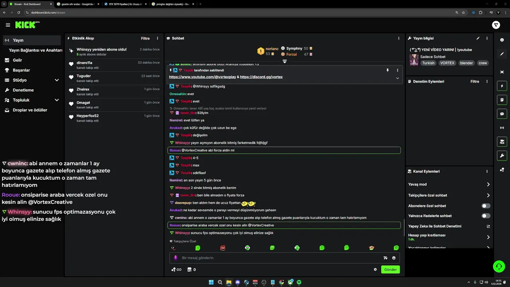Open the vxrtexplay YouTube link
Viewport: 510px width, 287px height.
202,77
